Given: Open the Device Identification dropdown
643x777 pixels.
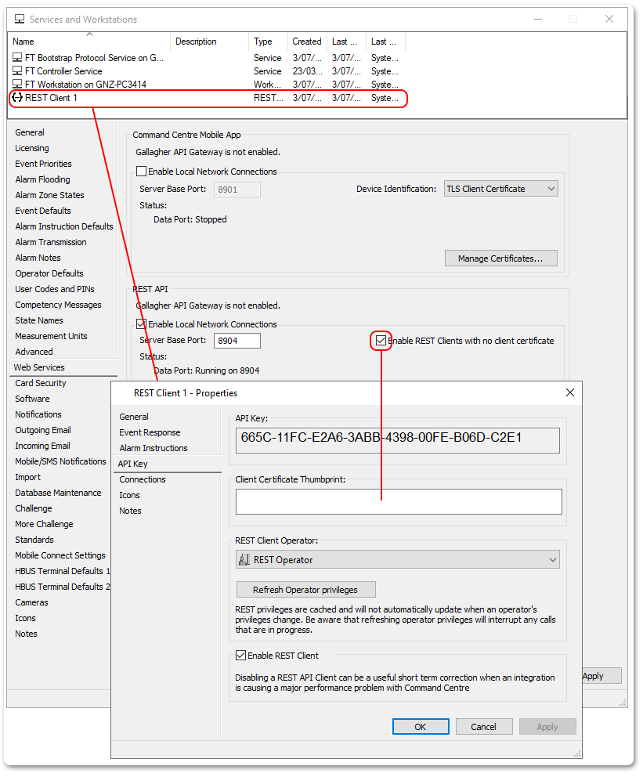Looking at the screenshot, I should (x=500, y=189).
